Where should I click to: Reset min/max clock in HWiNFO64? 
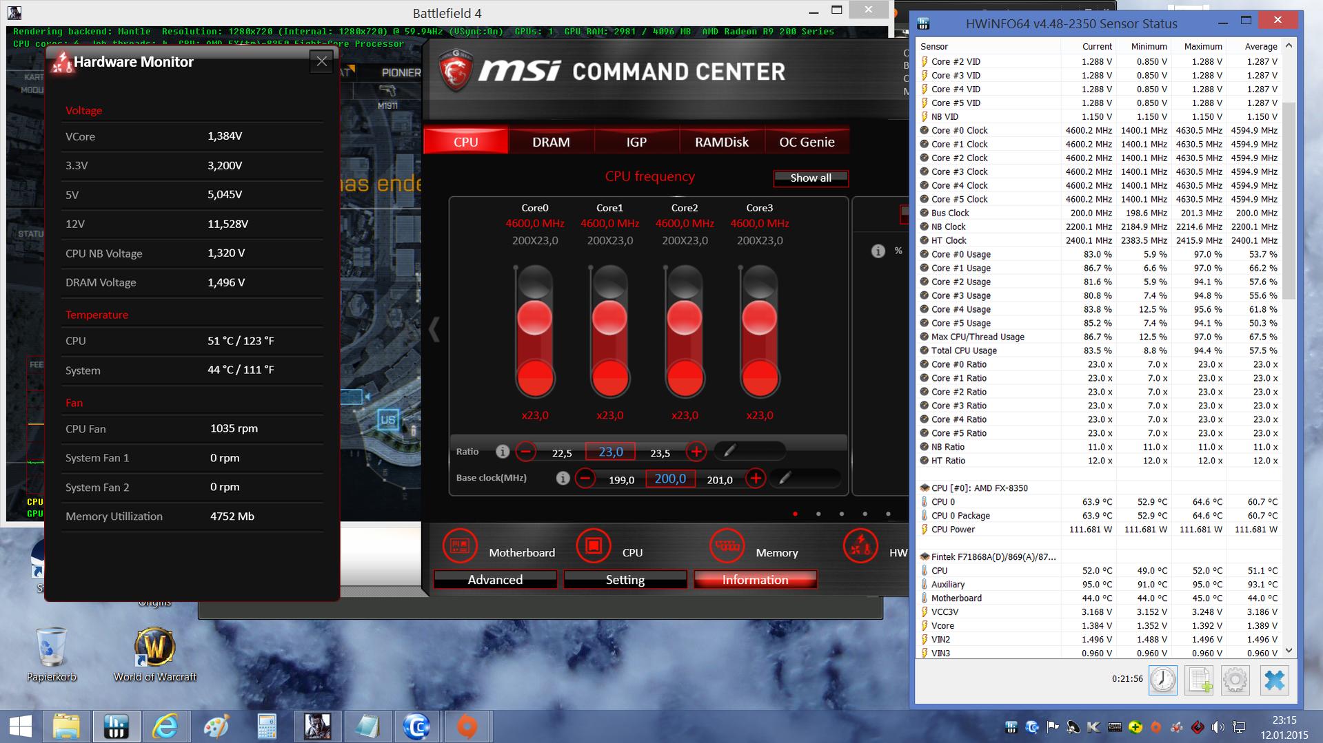pyautogui.click(x=1162, y=680)
